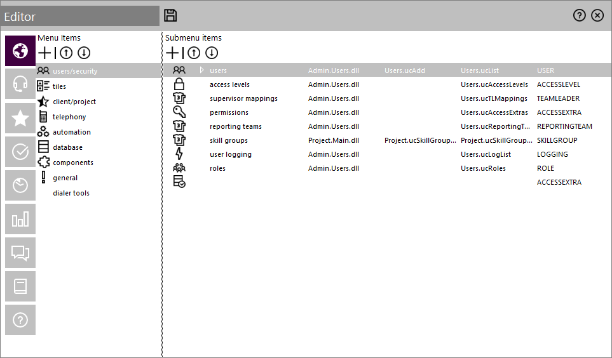
Task: Expand the users row triangle
Action: (x=202, y=70)
